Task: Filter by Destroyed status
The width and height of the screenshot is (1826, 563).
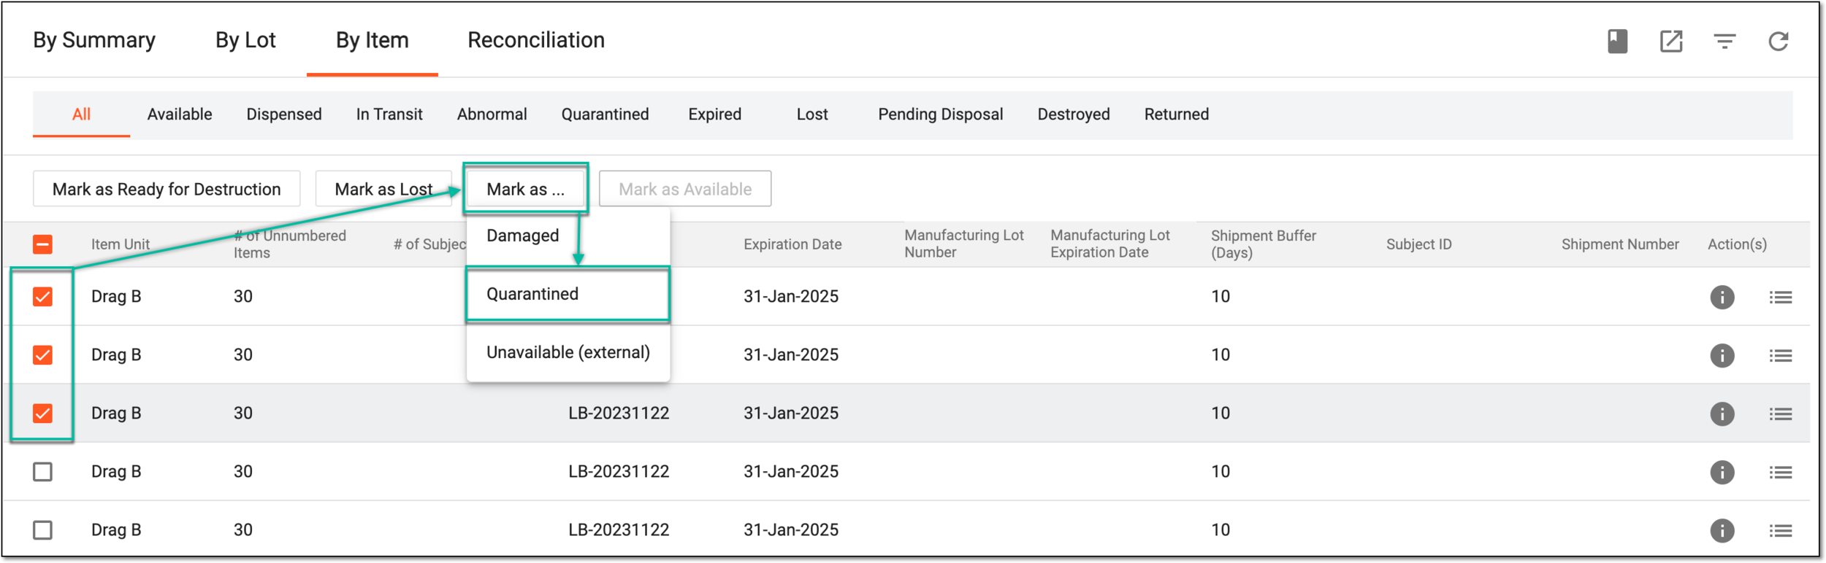Action: click(x=1074, y=114)
